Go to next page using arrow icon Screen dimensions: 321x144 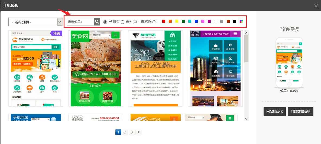point(138,132)
